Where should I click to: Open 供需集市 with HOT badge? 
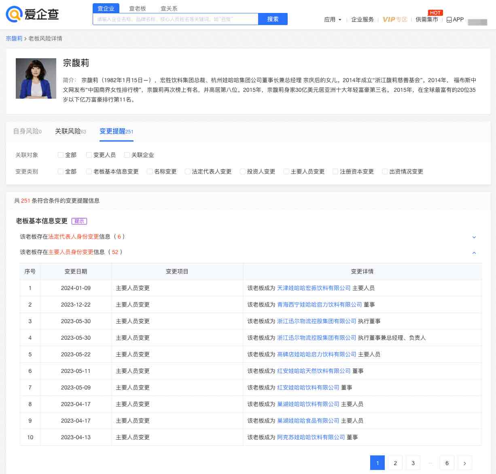427,19
